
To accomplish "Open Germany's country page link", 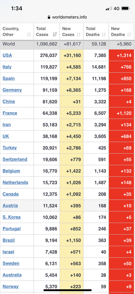I will tap(12, 90).
